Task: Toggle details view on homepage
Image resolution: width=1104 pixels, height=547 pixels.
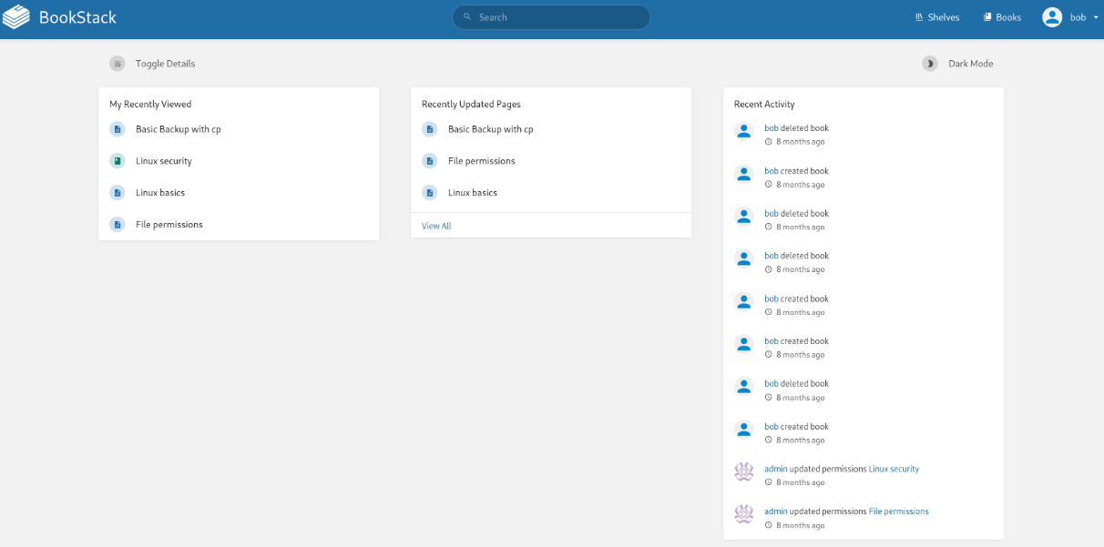Action: [x=165, y=64]
